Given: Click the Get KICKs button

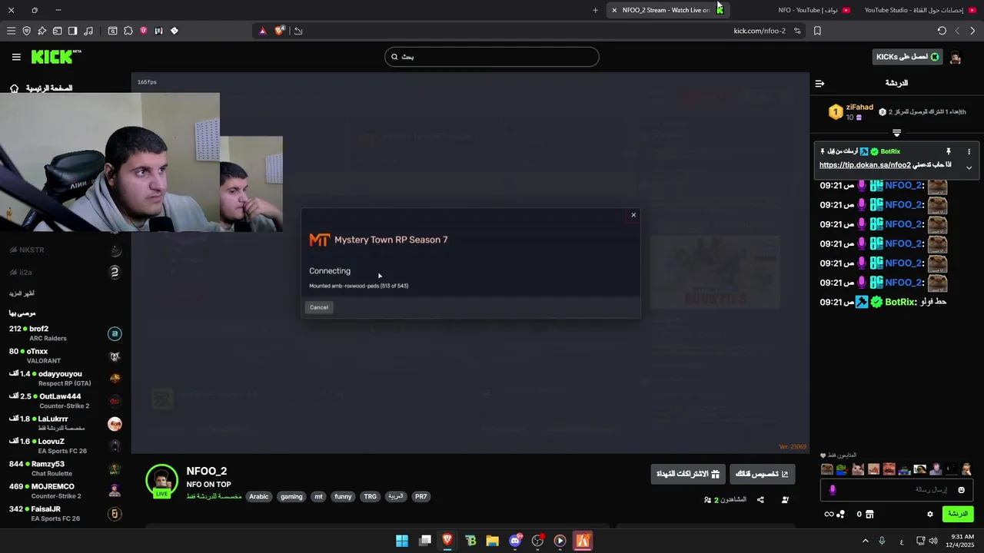Looking at the screenshot, I should [908, 57].
